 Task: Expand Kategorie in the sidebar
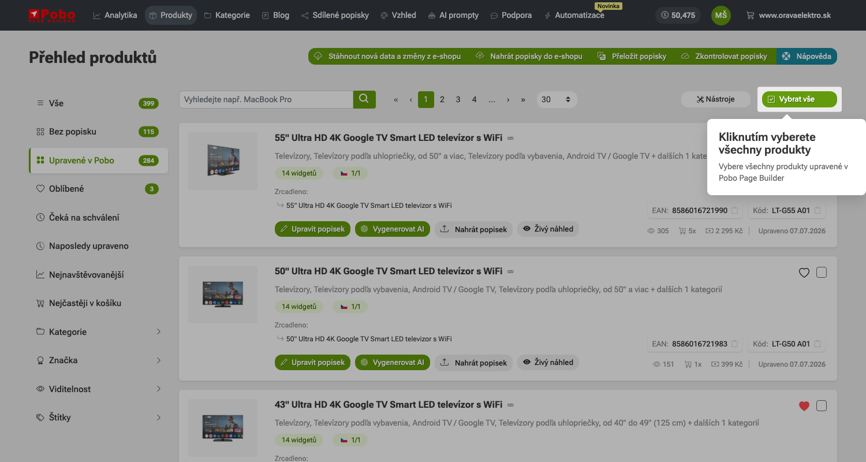[98, 332]
